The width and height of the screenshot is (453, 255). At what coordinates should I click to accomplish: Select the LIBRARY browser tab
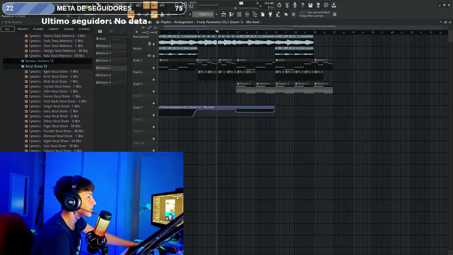pos(53,29)
